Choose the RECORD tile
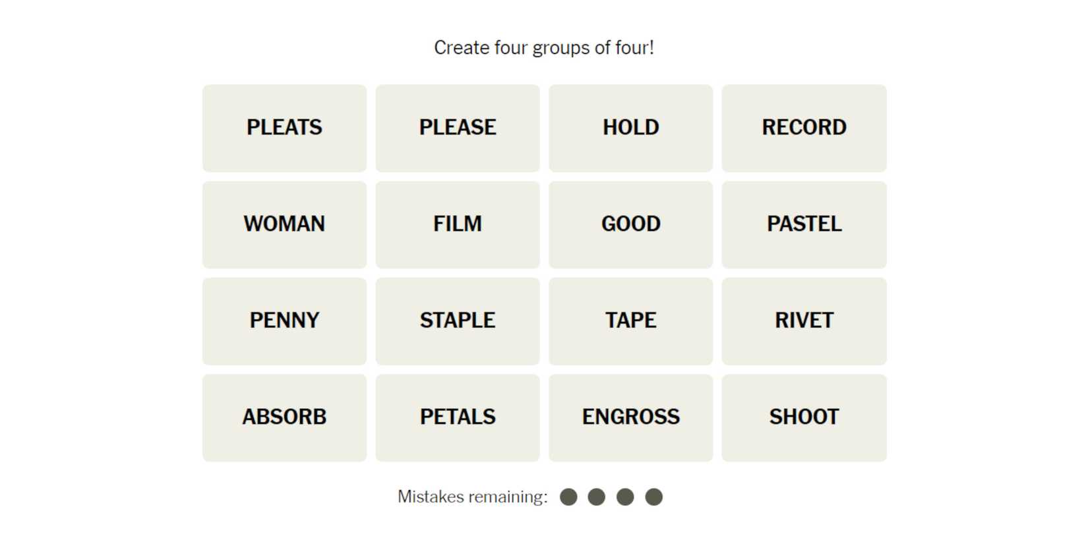 click(804, 128)
